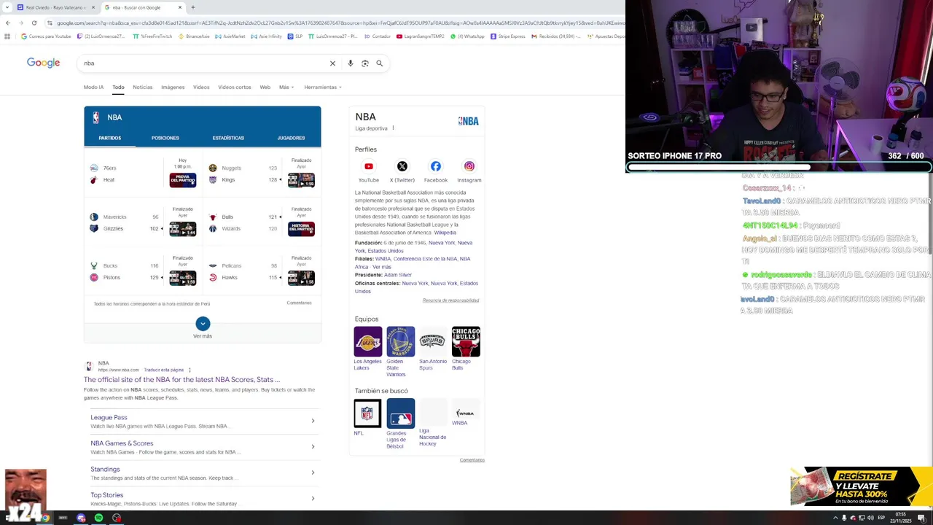Open WhatsApp bookmark in the bookmarks bar
This screenshot has height=525, width=933.
click(467, 36)
